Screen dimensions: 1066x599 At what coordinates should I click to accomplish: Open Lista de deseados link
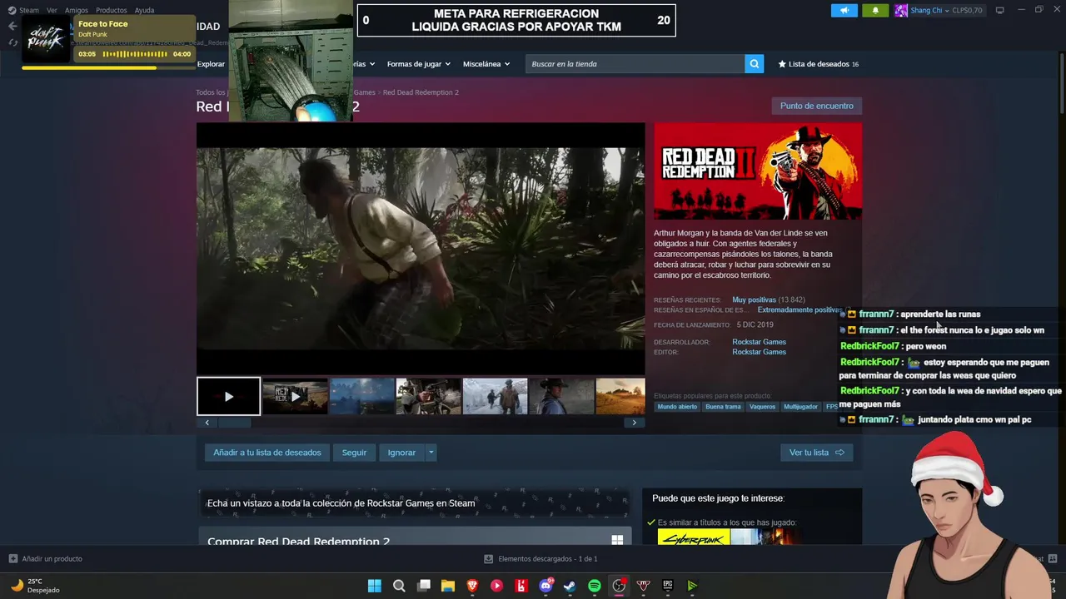click(x=818, y=64)
